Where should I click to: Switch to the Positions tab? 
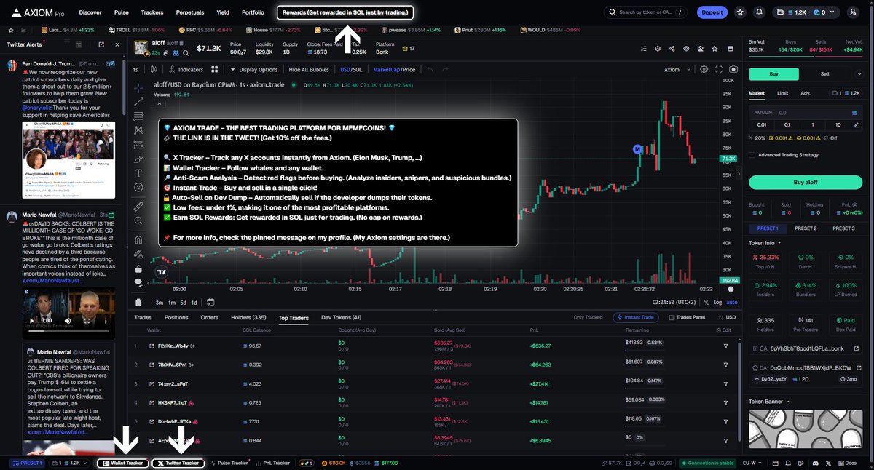tap(176, 317)
